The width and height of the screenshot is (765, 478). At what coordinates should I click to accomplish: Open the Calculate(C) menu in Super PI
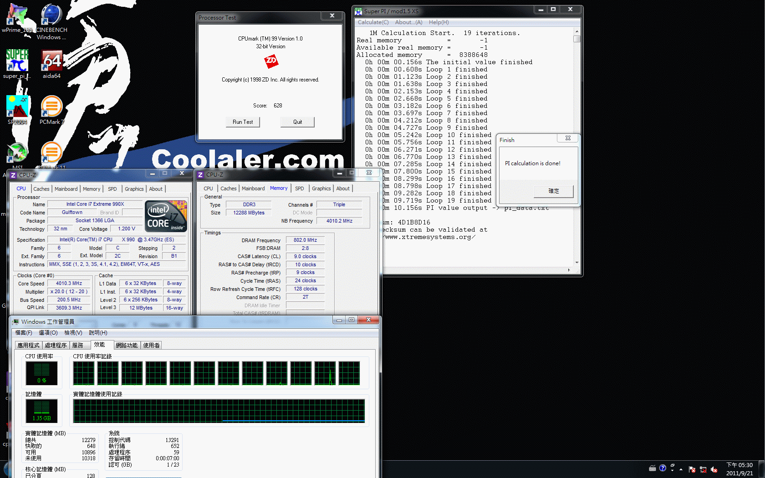(x=373, y=22)
